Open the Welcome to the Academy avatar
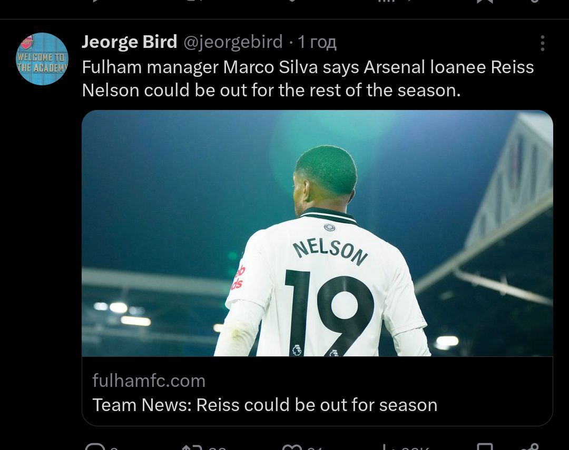The image size is (569, 450). click(42, 59)
